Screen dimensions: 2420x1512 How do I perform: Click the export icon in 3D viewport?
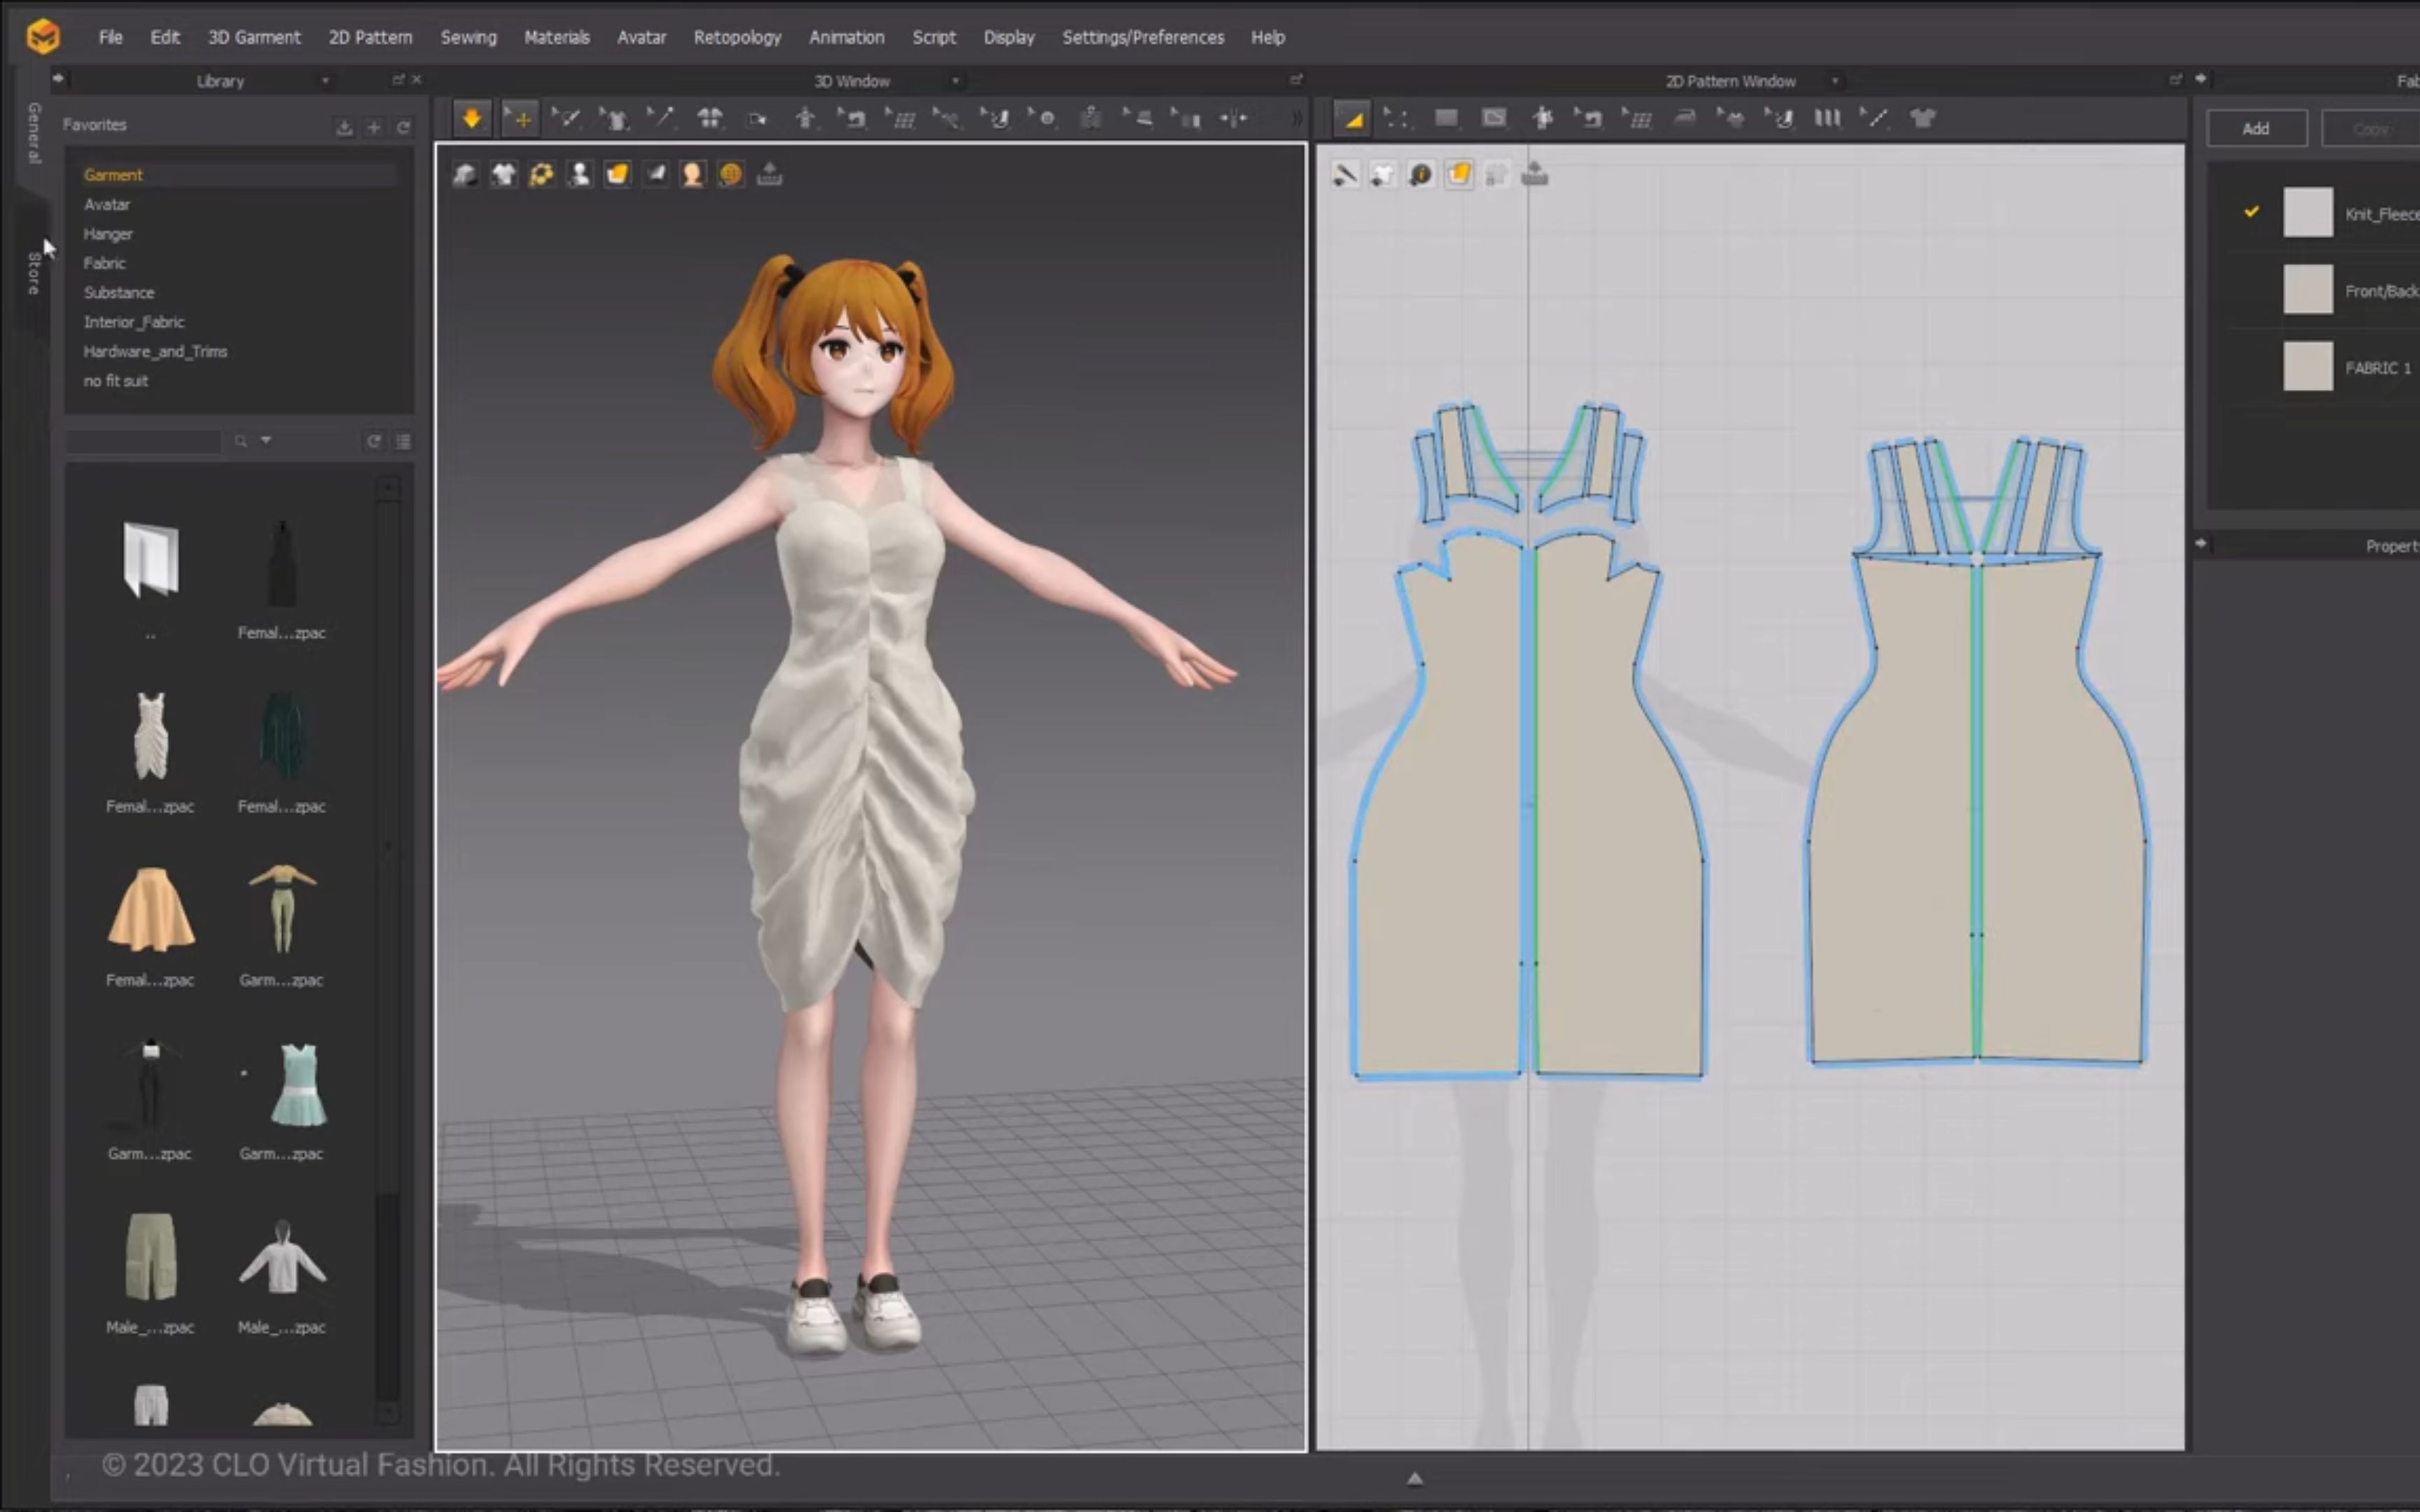tap(769, 175)
